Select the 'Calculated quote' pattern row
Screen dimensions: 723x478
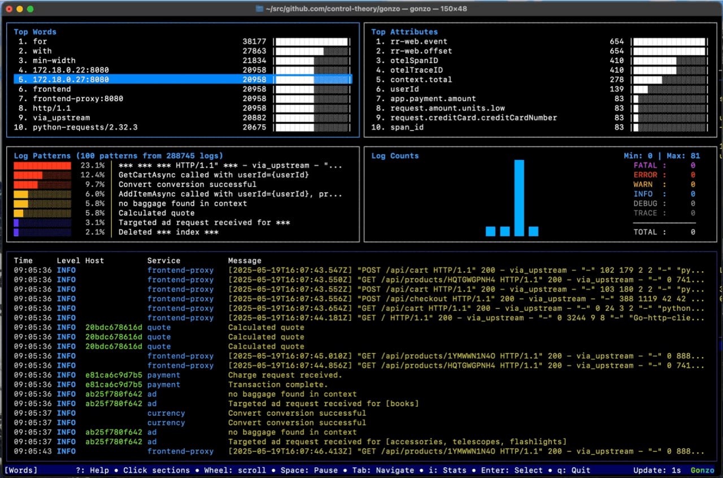(156, 213)
